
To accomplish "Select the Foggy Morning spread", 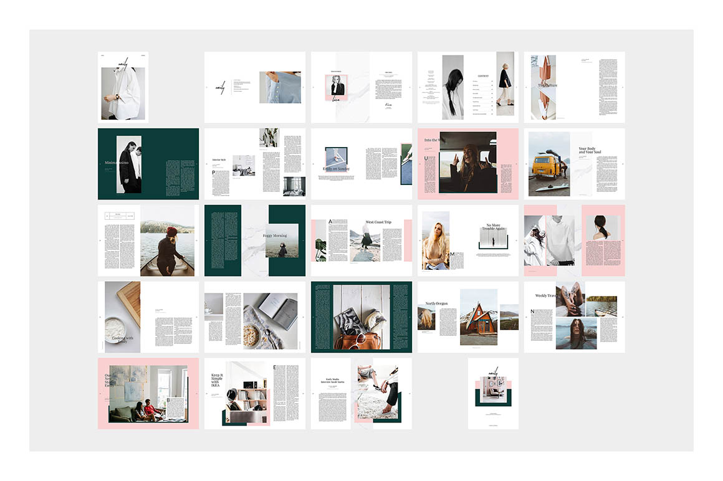I will (254, 240).
